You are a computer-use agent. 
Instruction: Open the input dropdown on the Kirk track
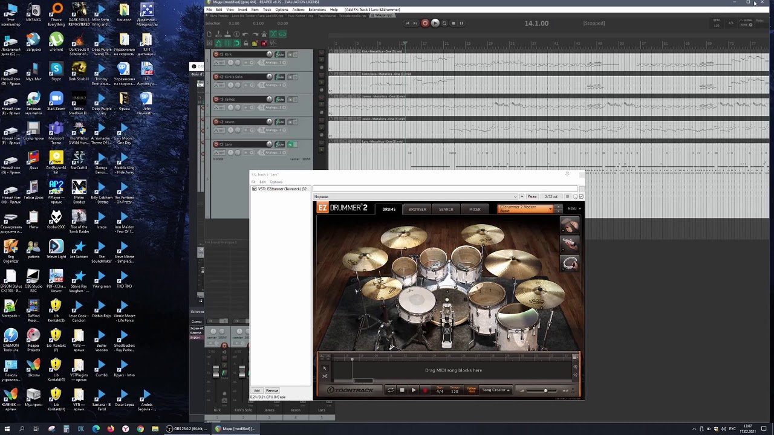[x=249, y=62]
